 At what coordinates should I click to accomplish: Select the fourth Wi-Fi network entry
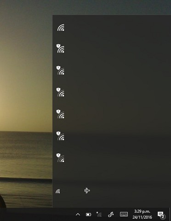click(112, 93)
